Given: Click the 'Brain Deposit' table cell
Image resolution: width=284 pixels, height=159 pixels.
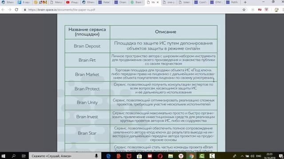Looking at the screenshot, I should click(x=87, y=46).
